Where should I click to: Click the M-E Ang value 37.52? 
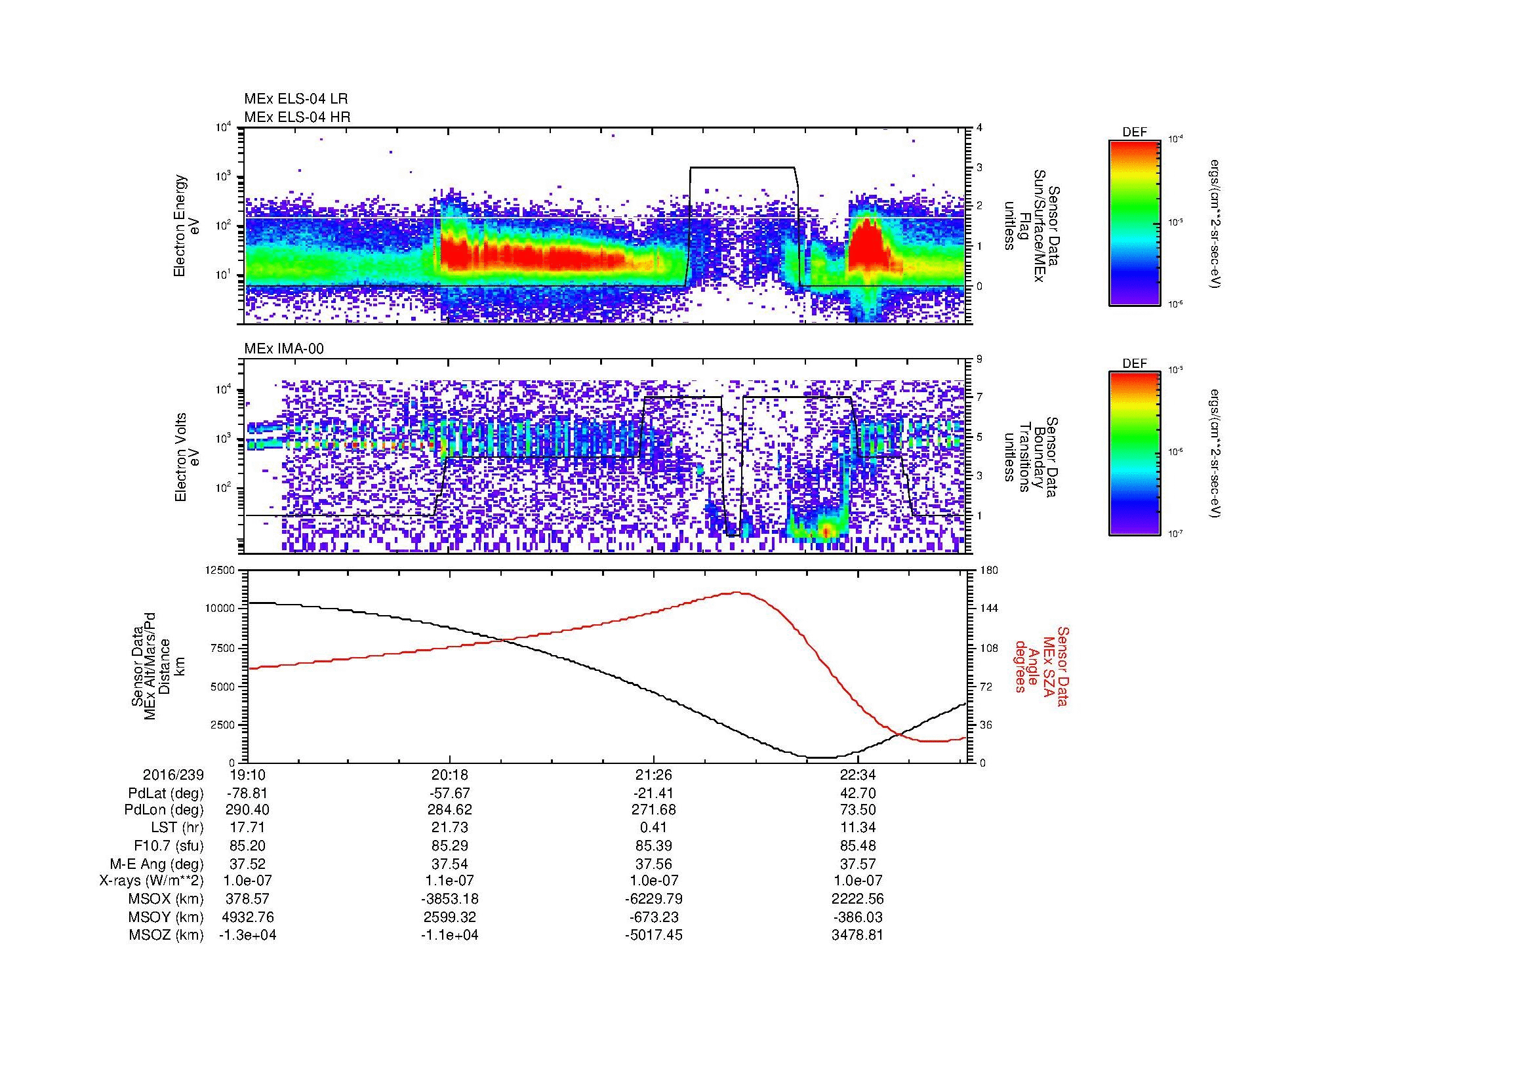point(248,864)
